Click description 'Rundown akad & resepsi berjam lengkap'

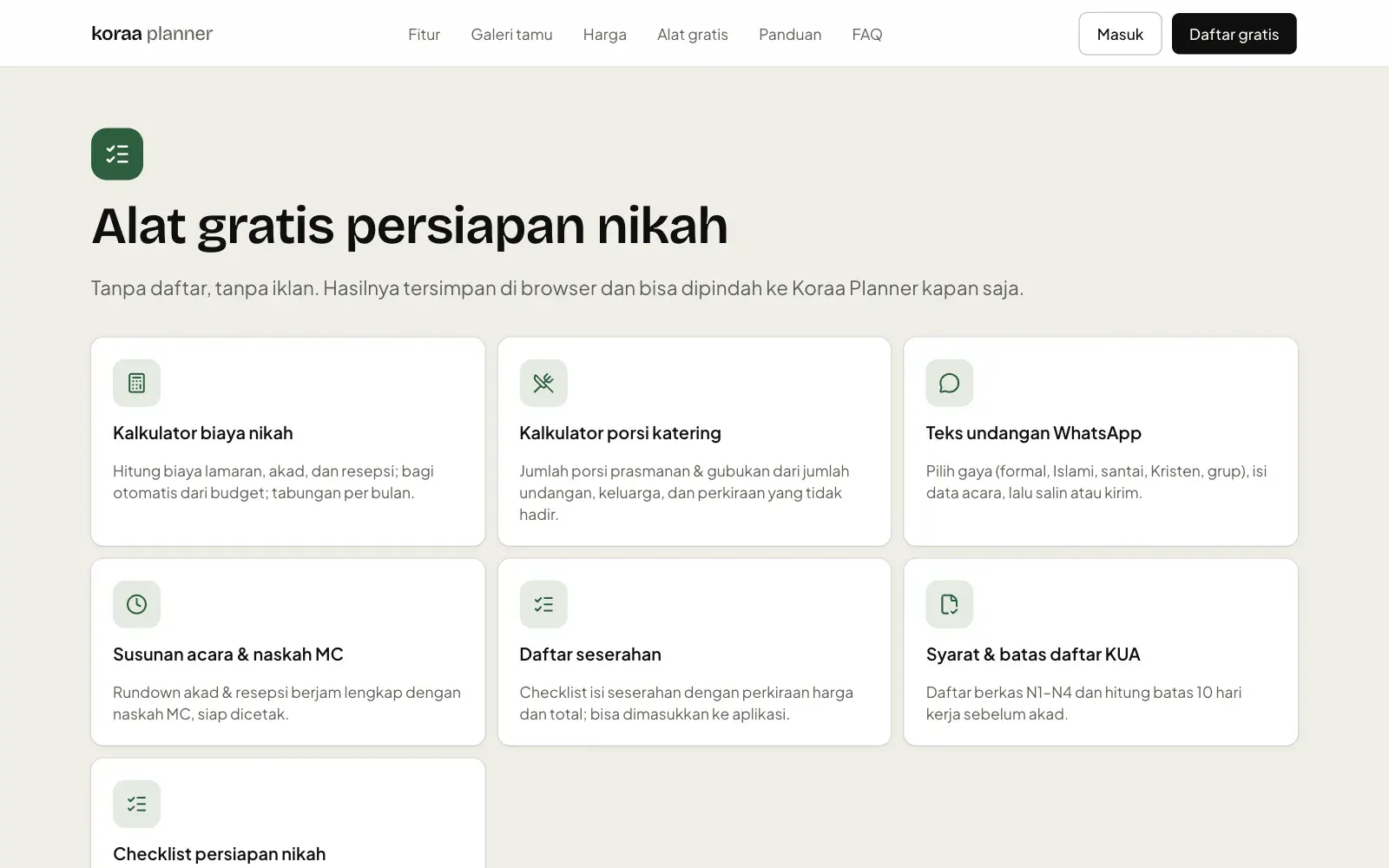coord(286,703)
